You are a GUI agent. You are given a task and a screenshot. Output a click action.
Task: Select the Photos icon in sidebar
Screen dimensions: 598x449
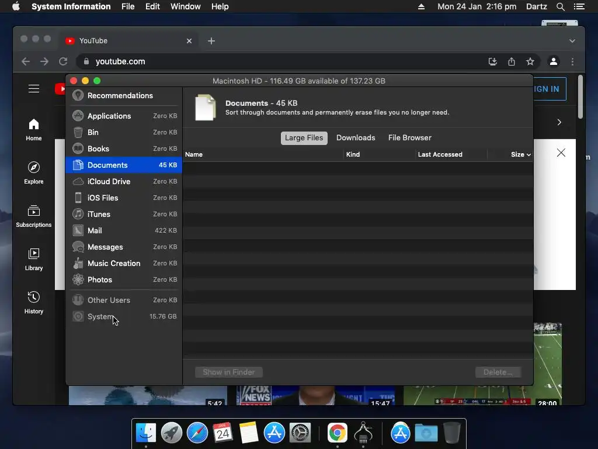pos(78,279)
